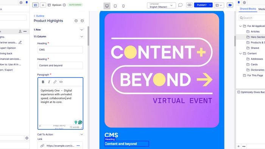Open left panel settings gear at top
Screen dimensions: 265x149
pos(21,3)
